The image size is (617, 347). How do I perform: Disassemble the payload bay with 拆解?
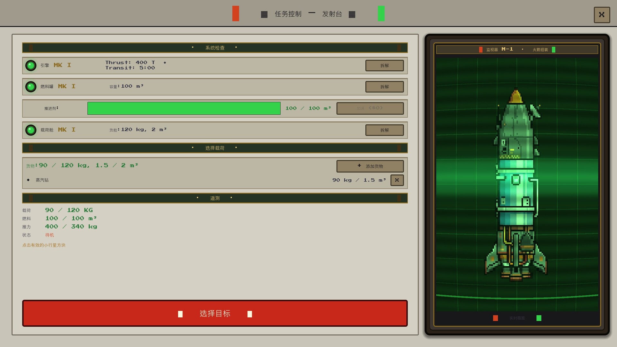pos(384,130)
